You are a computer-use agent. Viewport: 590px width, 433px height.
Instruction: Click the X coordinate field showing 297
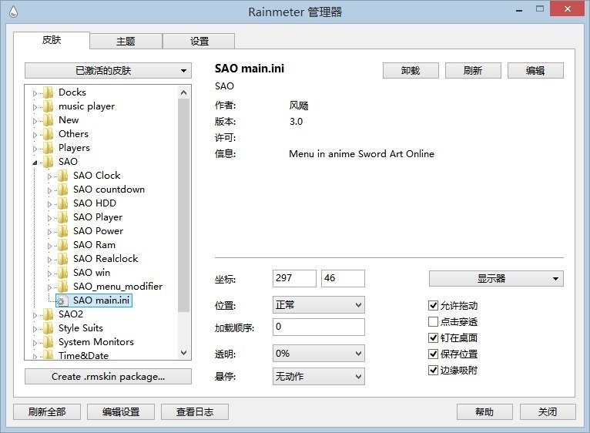pyautogui.click(x=294, y=278)
